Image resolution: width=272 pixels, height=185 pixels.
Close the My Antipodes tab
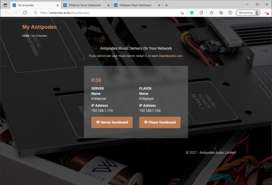[x=57, y=5]
